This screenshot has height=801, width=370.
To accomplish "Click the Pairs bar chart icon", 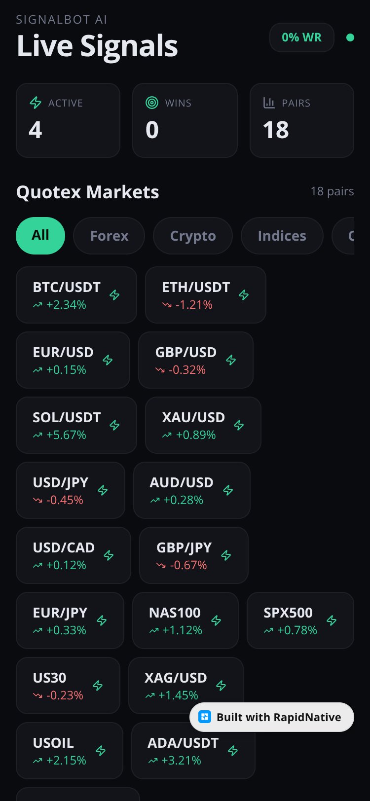I will click(269, 103).
